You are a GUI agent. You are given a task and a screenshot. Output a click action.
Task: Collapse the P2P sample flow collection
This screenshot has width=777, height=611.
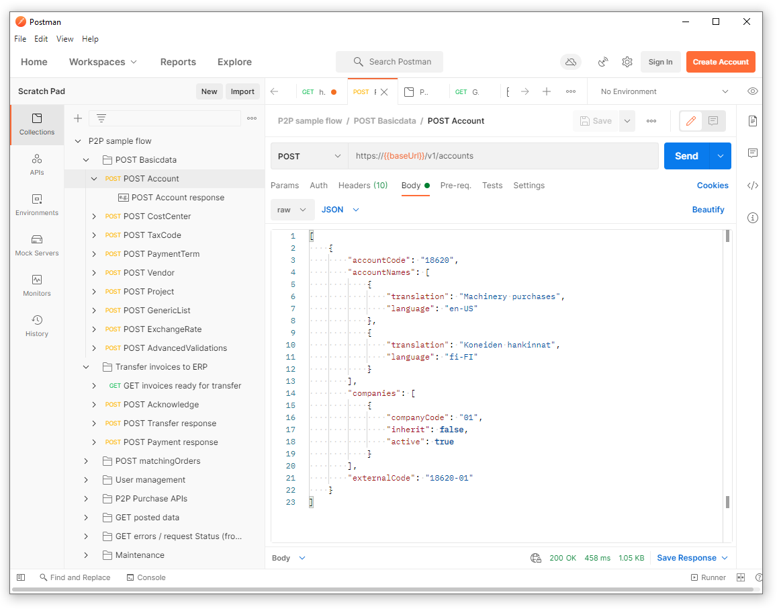pyautogui.click(x=78, y=142)
